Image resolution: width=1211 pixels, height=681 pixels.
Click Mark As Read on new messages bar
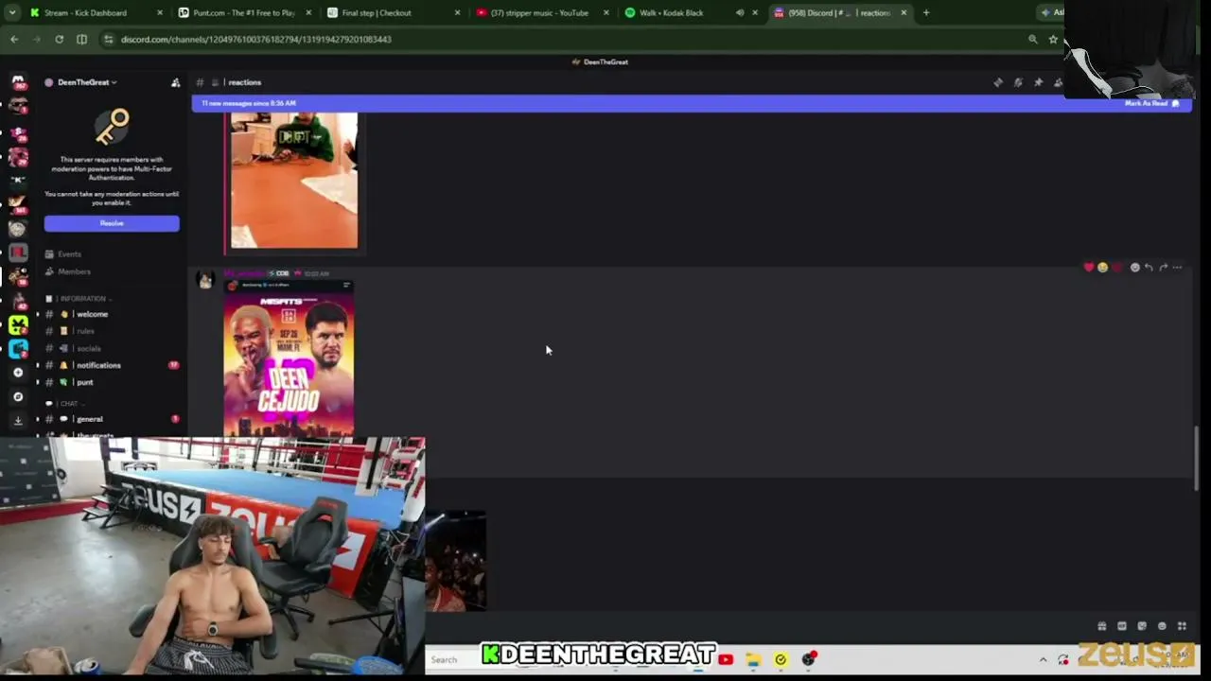tap(1152, 103)
